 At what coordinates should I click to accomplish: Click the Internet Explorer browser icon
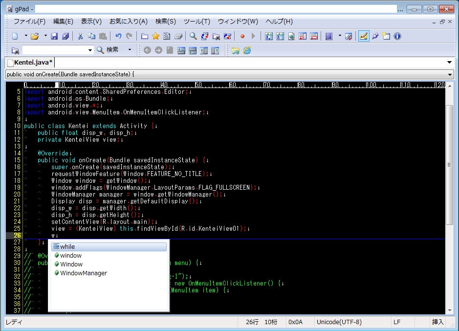(x=247, y=50)
